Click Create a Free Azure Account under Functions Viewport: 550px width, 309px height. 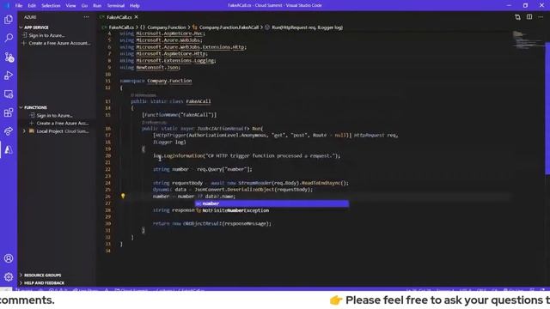(x=62, y=123)
